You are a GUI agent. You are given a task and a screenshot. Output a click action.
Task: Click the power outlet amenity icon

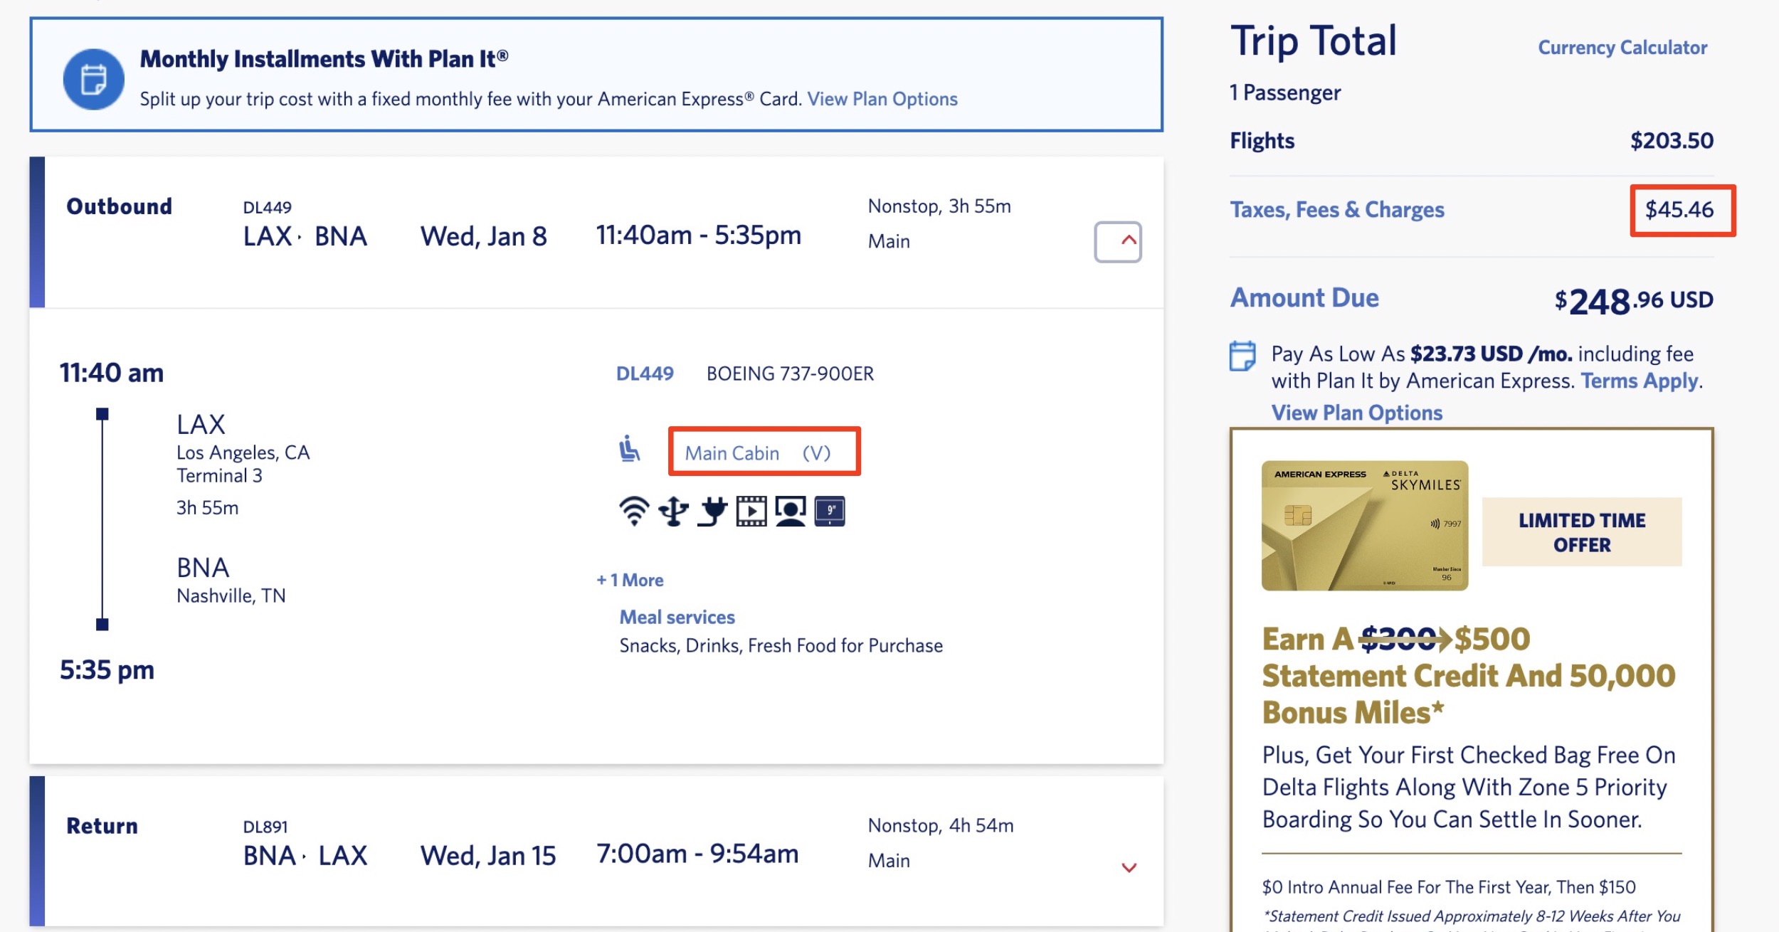pos(713,510)
